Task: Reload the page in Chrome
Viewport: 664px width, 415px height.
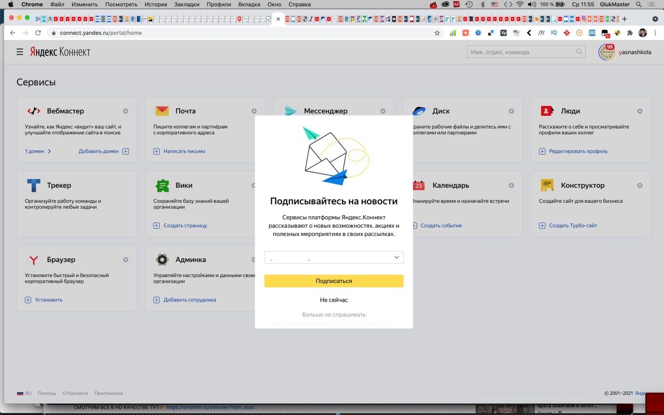Action: 38,33
